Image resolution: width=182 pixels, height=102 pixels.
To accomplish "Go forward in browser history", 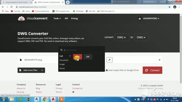I will tap(7, 7).
